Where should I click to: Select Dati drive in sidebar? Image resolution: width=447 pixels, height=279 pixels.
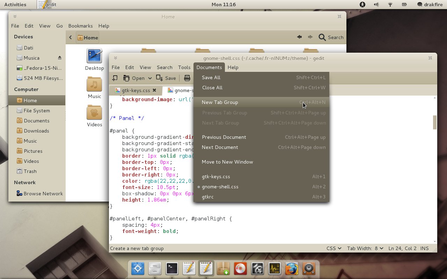click(37, 48)
